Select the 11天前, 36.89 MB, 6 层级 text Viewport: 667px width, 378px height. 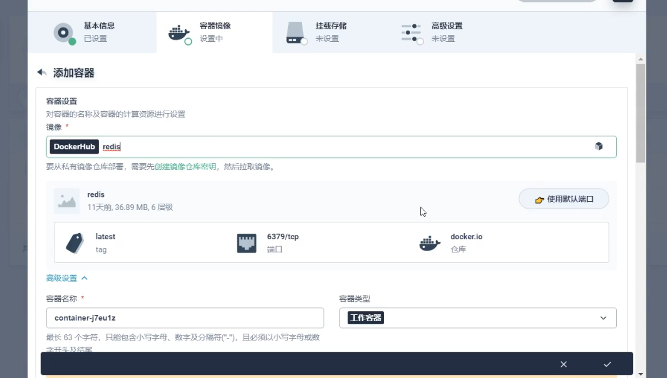coord(130,207)
